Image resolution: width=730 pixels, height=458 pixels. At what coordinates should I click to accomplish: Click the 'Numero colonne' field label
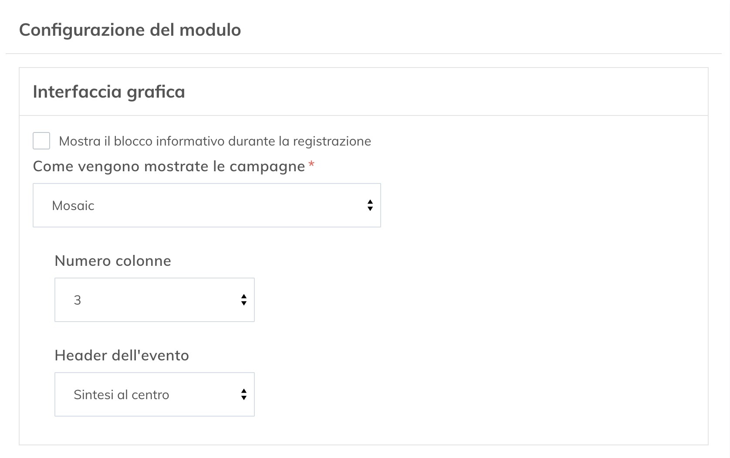[113, 261]
